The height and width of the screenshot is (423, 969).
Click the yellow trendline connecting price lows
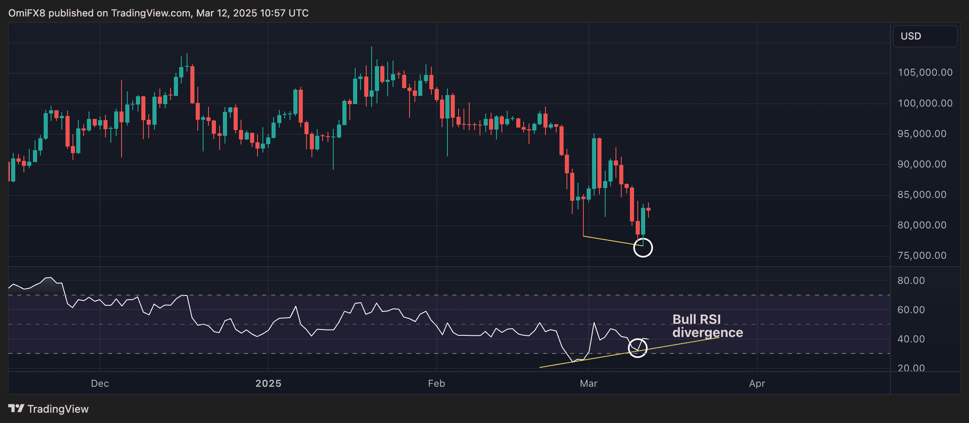[x=610, y=240]
